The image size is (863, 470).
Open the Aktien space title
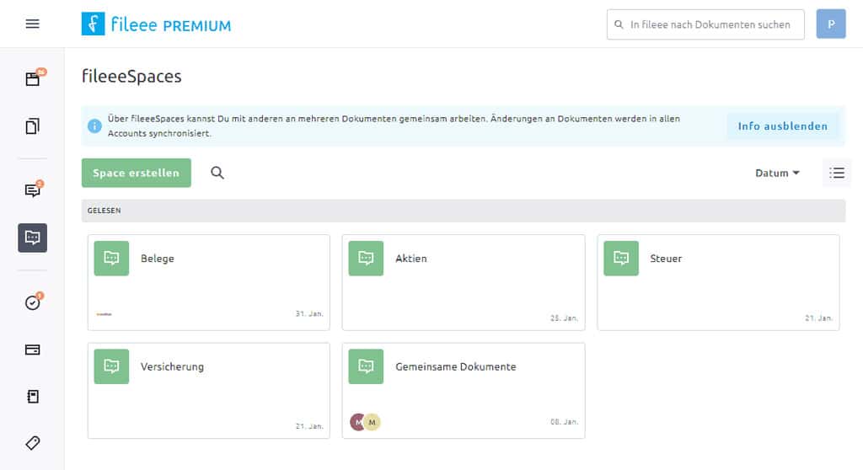[x=411, y=258]
